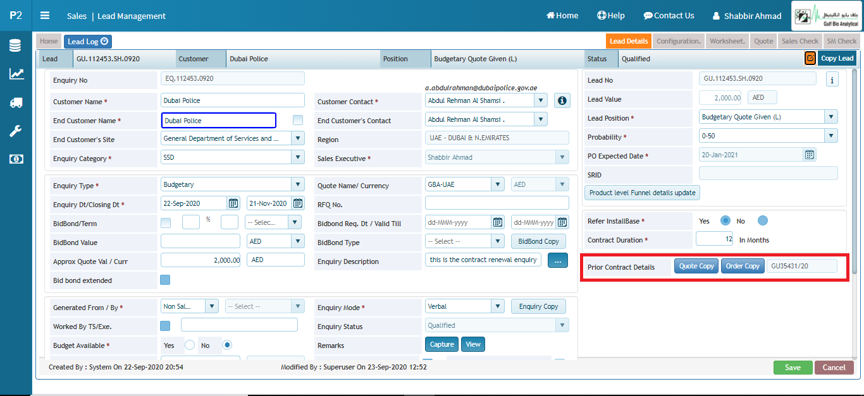
Task: Click the Capture remarks button
Action: point(442,344)
